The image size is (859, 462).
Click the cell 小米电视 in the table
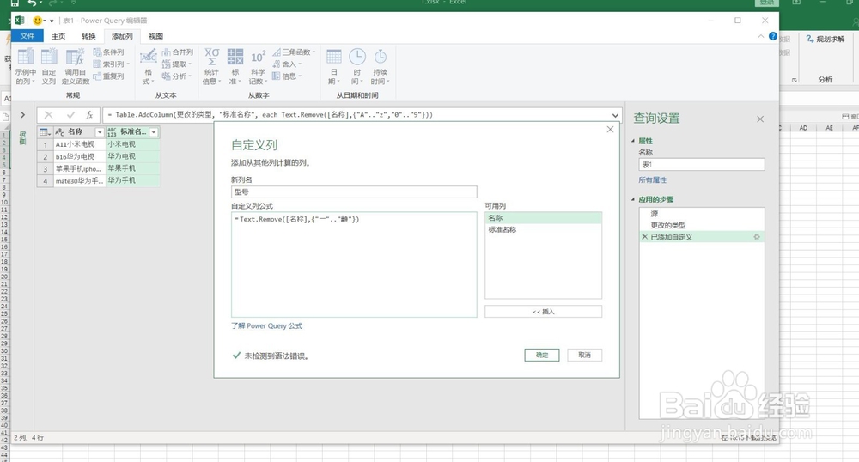[132, 144]
